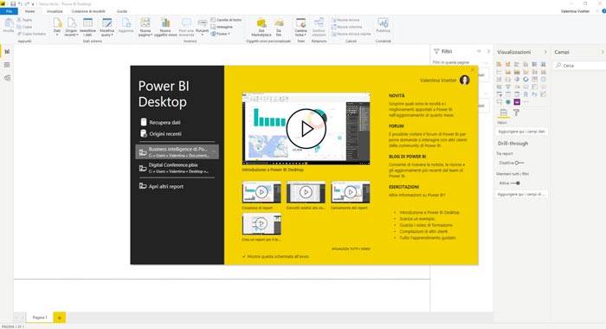Toggle the Tra report Disattiva switch

pyautogui.click(x=519, y=163)
